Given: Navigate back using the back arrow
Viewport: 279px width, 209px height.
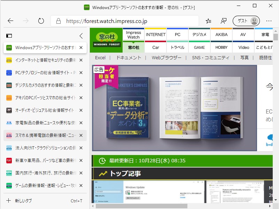Looking at the screenshot, I should click(10, 21).
